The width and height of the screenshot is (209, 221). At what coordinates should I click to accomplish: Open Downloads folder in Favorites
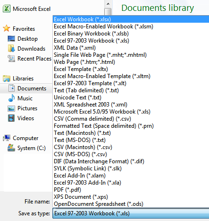tap(31, 49)
